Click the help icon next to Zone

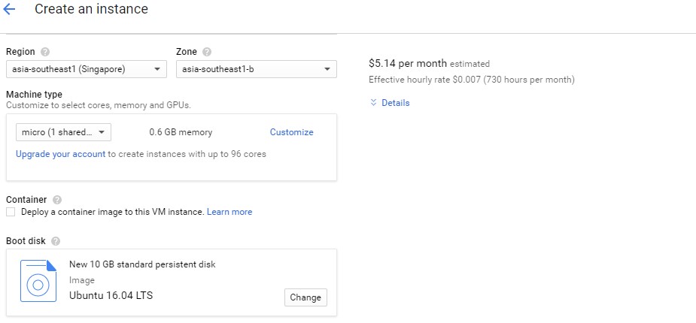(207, 52)
